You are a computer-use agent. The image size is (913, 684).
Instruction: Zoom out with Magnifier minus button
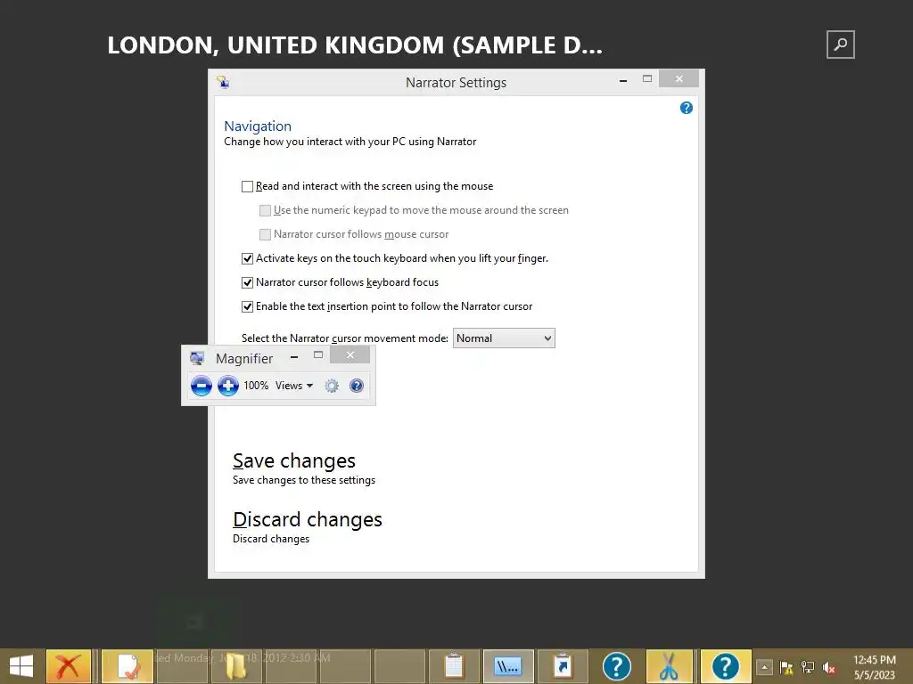(x=202, y=386)
